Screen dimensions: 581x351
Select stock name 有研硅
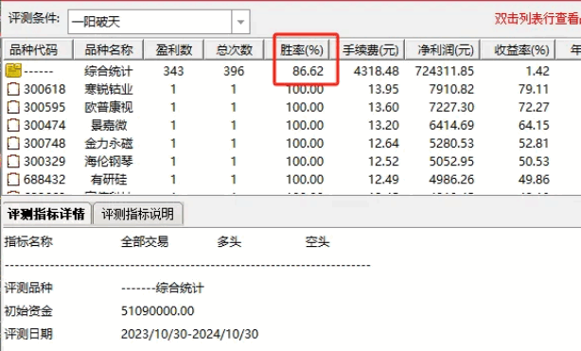tap(109, 180)
